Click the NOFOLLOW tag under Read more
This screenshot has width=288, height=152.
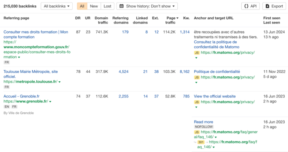pos(204,127)
